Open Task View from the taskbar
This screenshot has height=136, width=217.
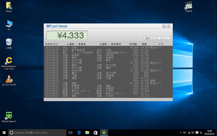tap(71, 132)
